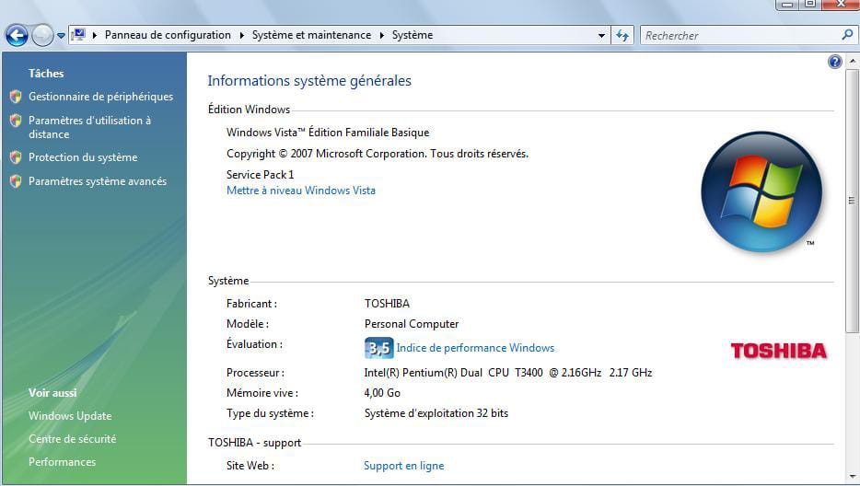860x486 pixels.
Task: Go to Panneau de configuration breadcrumb
Action: click(x=168, y=35)
